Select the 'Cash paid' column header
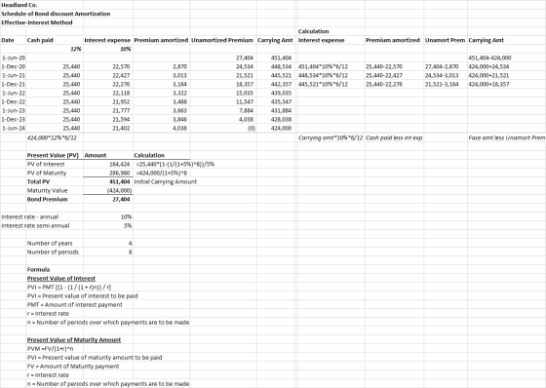Screen dimensions: 546x388 tap(40, 40)
